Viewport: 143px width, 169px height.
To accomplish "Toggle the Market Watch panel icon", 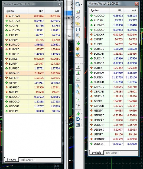I will point(78,12).
